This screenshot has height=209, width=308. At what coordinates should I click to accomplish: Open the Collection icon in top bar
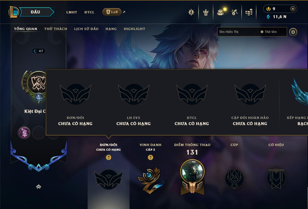pyautogui.click(x=206, y=12)
